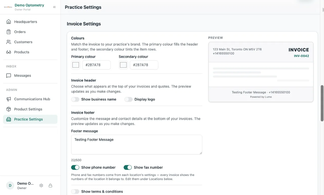This screenshot has width=324, height=195.
Task: Click the Primary colour hex input field
Action: coord(96,65)
